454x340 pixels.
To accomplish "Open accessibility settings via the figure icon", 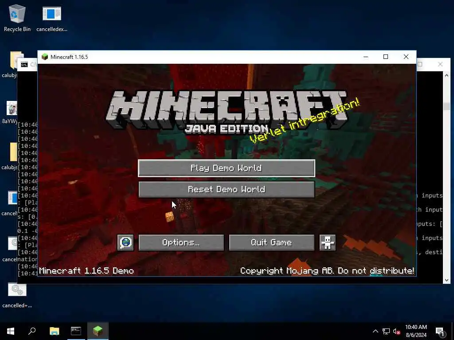I will (x=328, y=242).
